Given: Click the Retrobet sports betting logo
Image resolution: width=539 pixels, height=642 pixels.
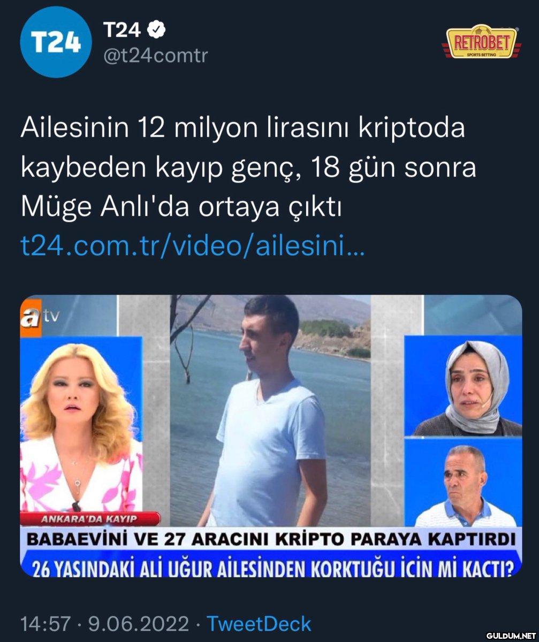Looking at the screenshot, I should tap(481, 42).
